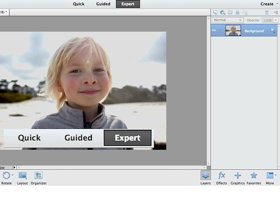
Task: Lock transparent pixels in the panel header
Action: point(245,13)
